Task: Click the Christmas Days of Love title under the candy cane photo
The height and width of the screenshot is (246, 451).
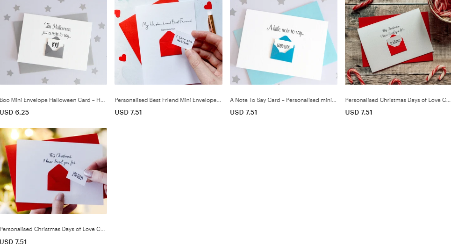Action: [x=398, y=100]
